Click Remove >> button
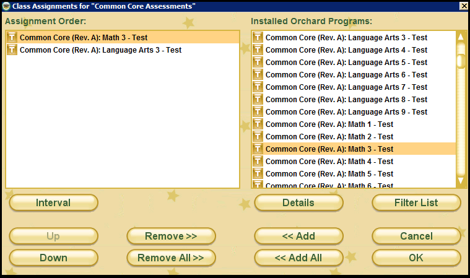 pyautogui.click(x=171, y=236)
